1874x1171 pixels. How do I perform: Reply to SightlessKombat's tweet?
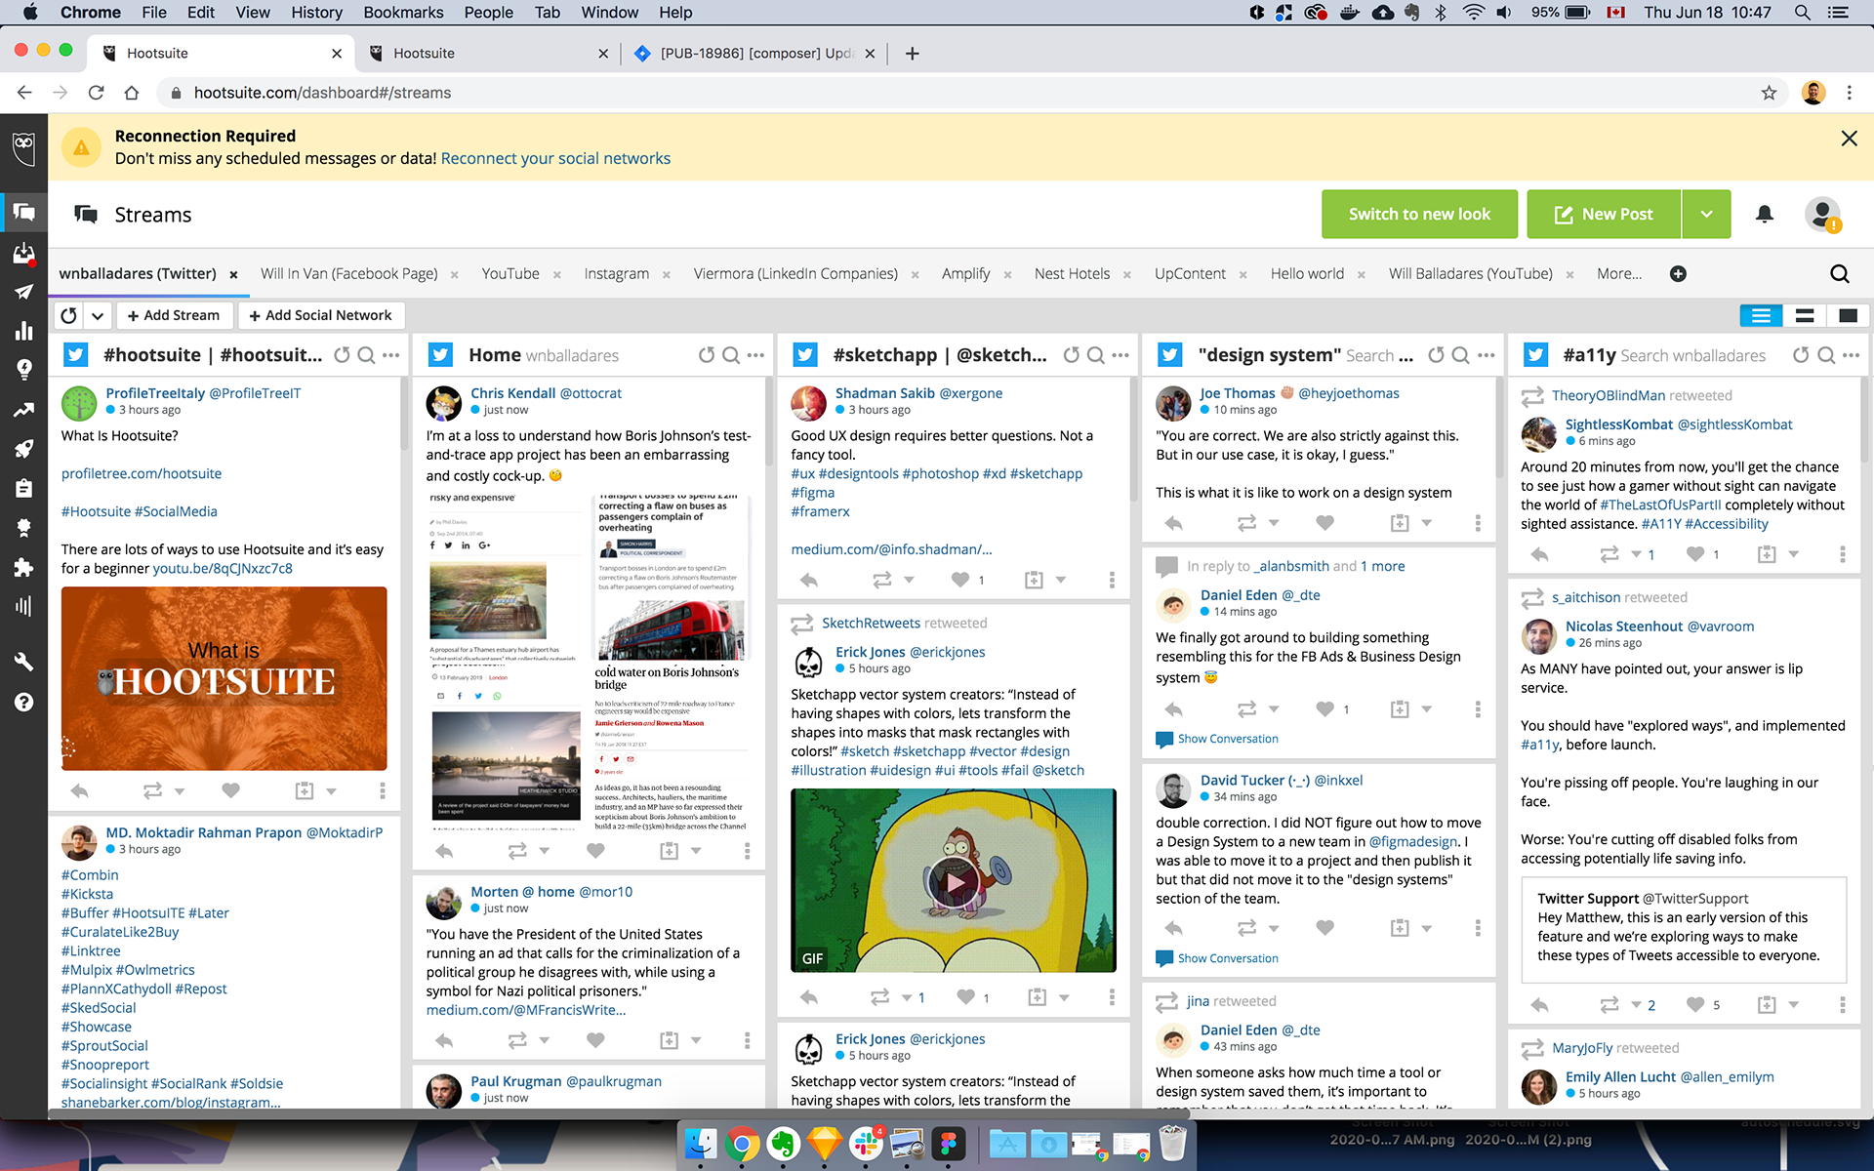1539,554
